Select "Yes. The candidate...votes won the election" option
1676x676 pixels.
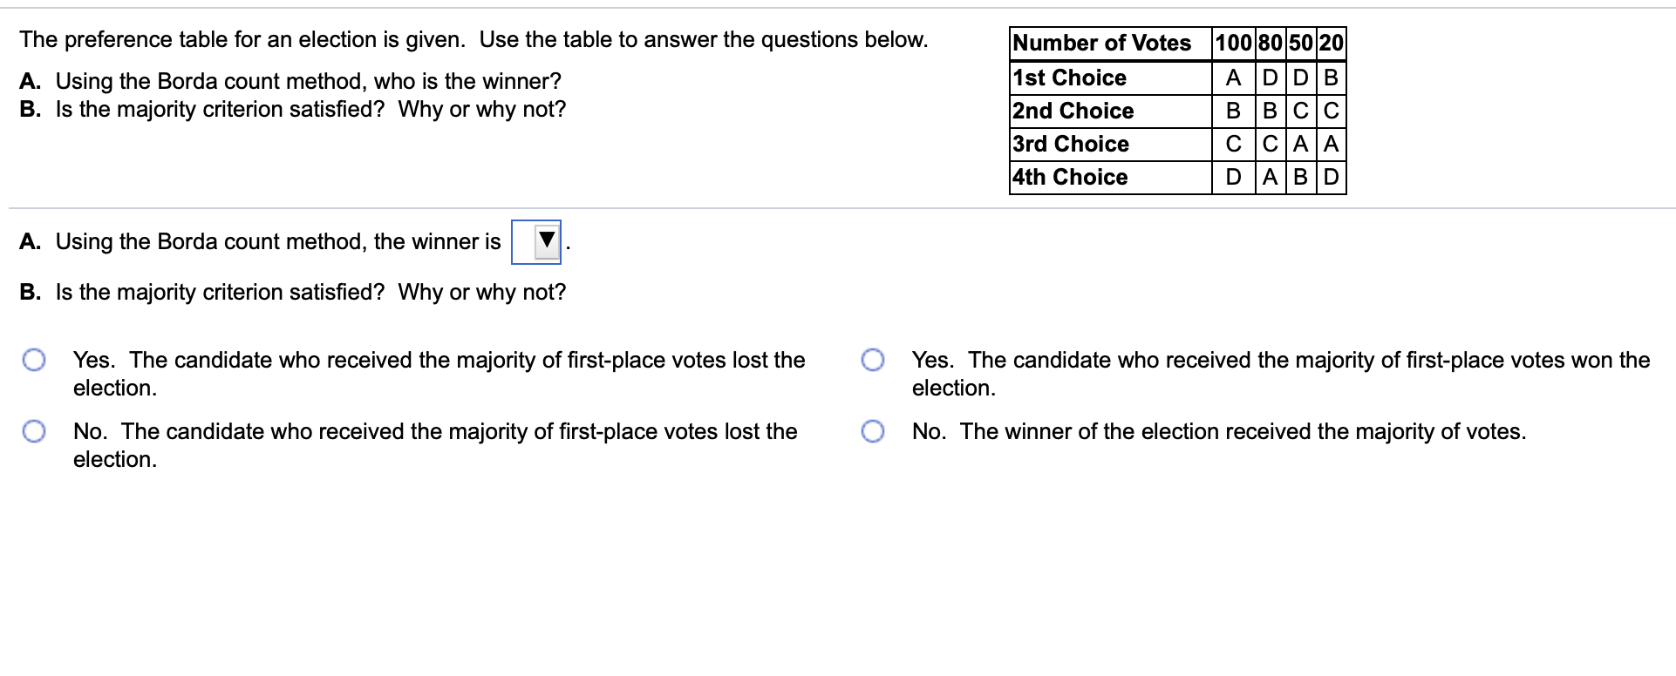tap(873, 358)
